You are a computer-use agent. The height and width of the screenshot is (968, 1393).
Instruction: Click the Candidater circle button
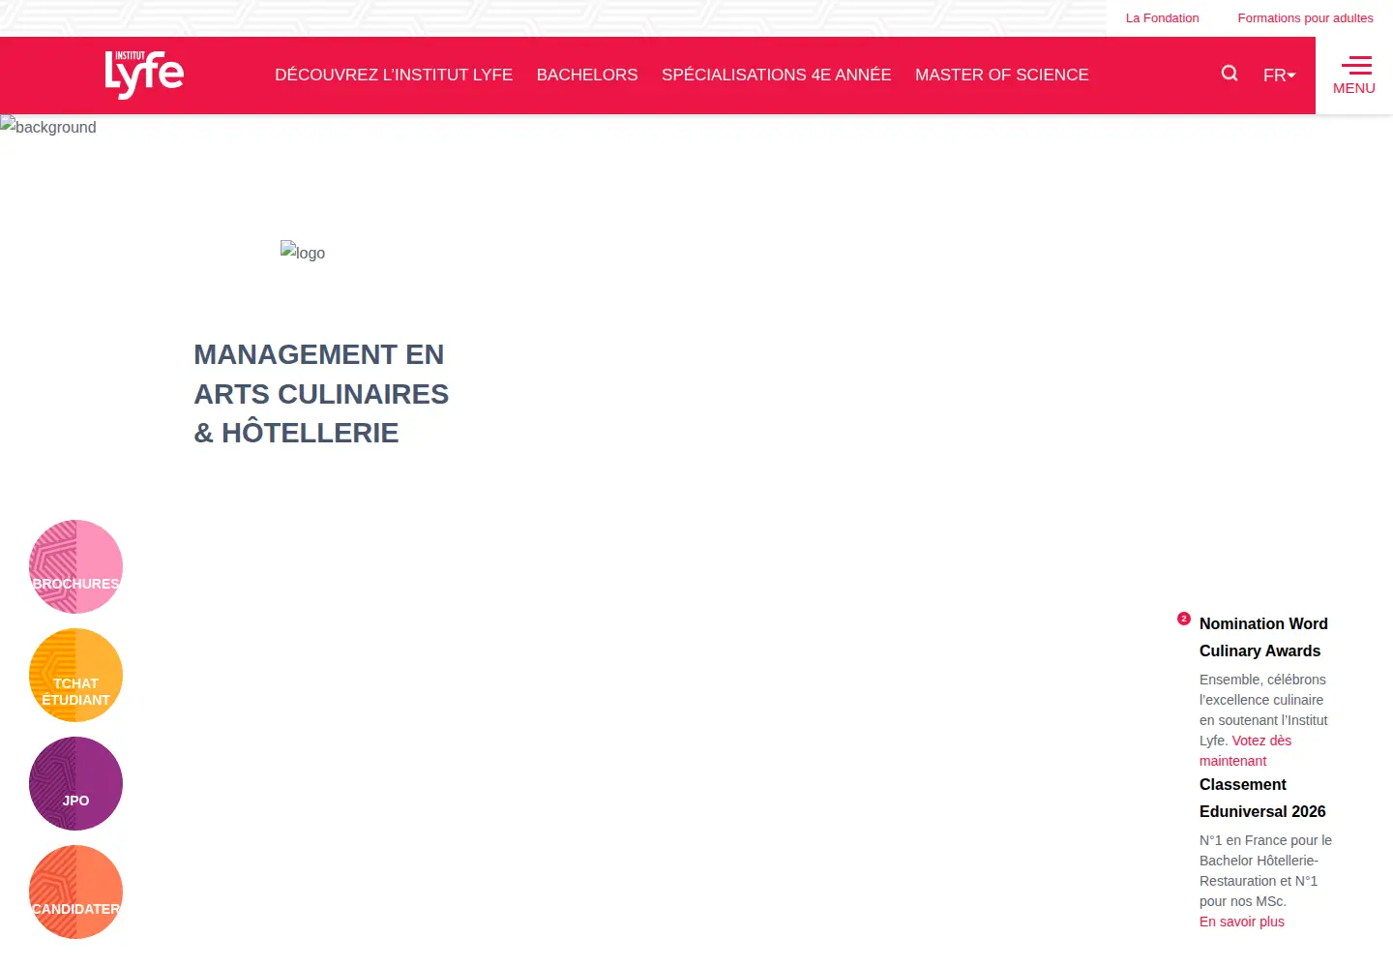coord(75,892)
